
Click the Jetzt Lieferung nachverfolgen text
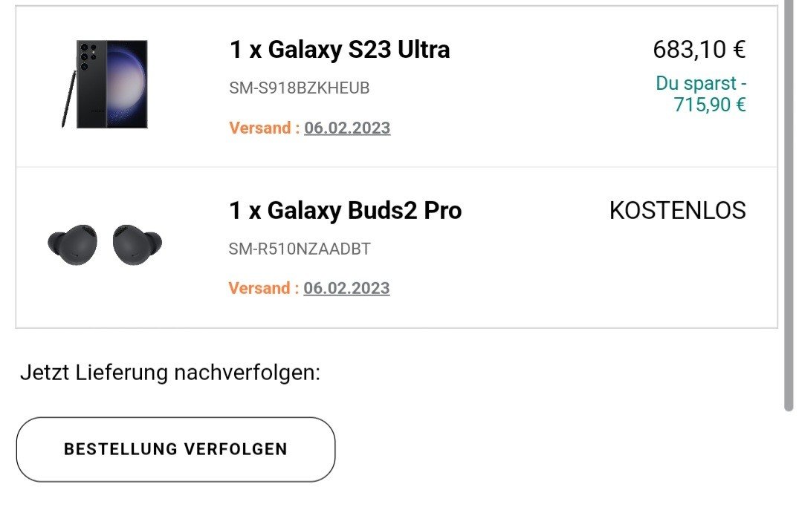(170, 372)
